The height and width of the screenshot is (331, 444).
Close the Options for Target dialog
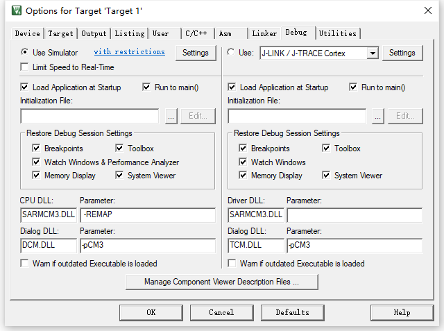tap(428, 11)
